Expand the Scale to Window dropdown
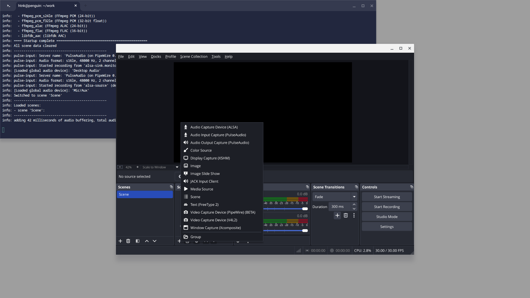530x298 pixels. [177, 167]
